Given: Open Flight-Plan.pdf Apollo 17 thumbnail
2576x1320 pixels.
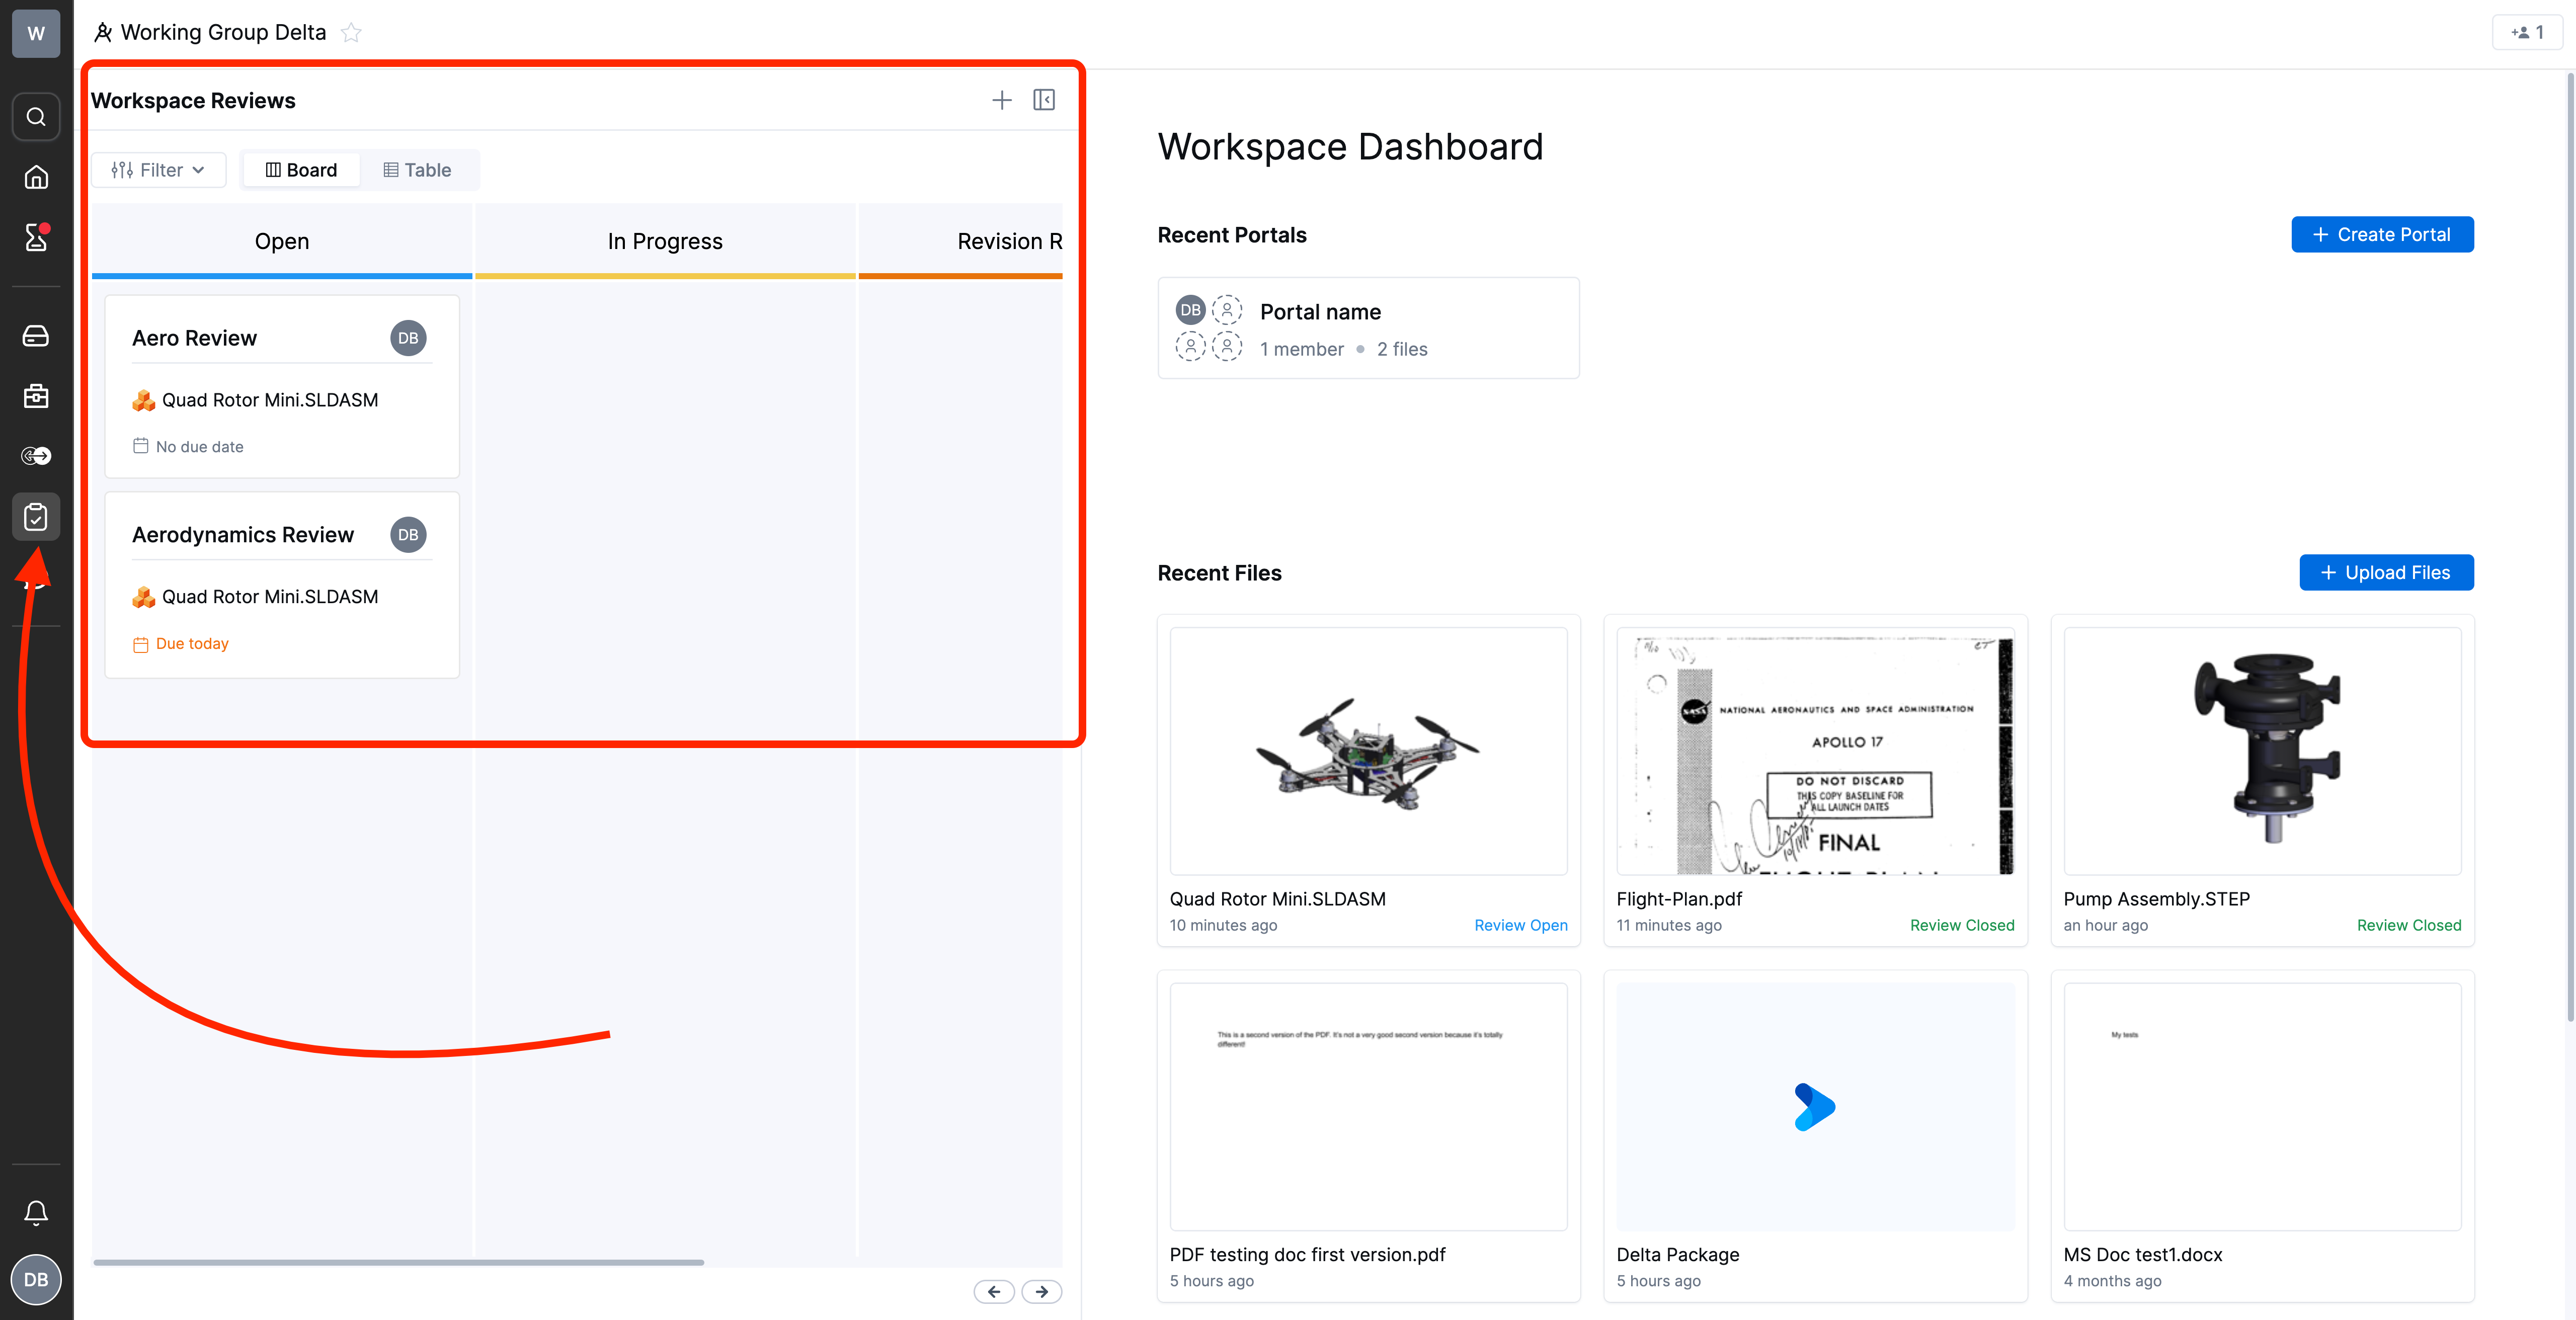Looking at the screenshot, I should point(1815,751).
